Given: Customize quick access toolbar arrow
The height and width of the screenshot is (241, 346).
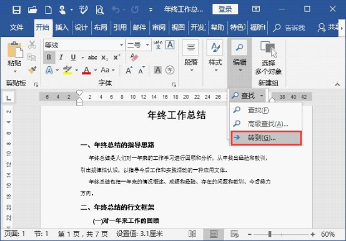Looking at the screenshot, I should (151, 10).
